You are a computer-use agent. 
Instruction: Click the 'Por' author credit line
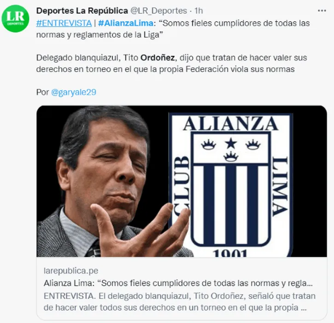pos(66,92)
